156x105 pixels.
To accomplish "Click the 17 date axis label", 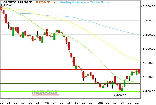I will coord(23,103).
